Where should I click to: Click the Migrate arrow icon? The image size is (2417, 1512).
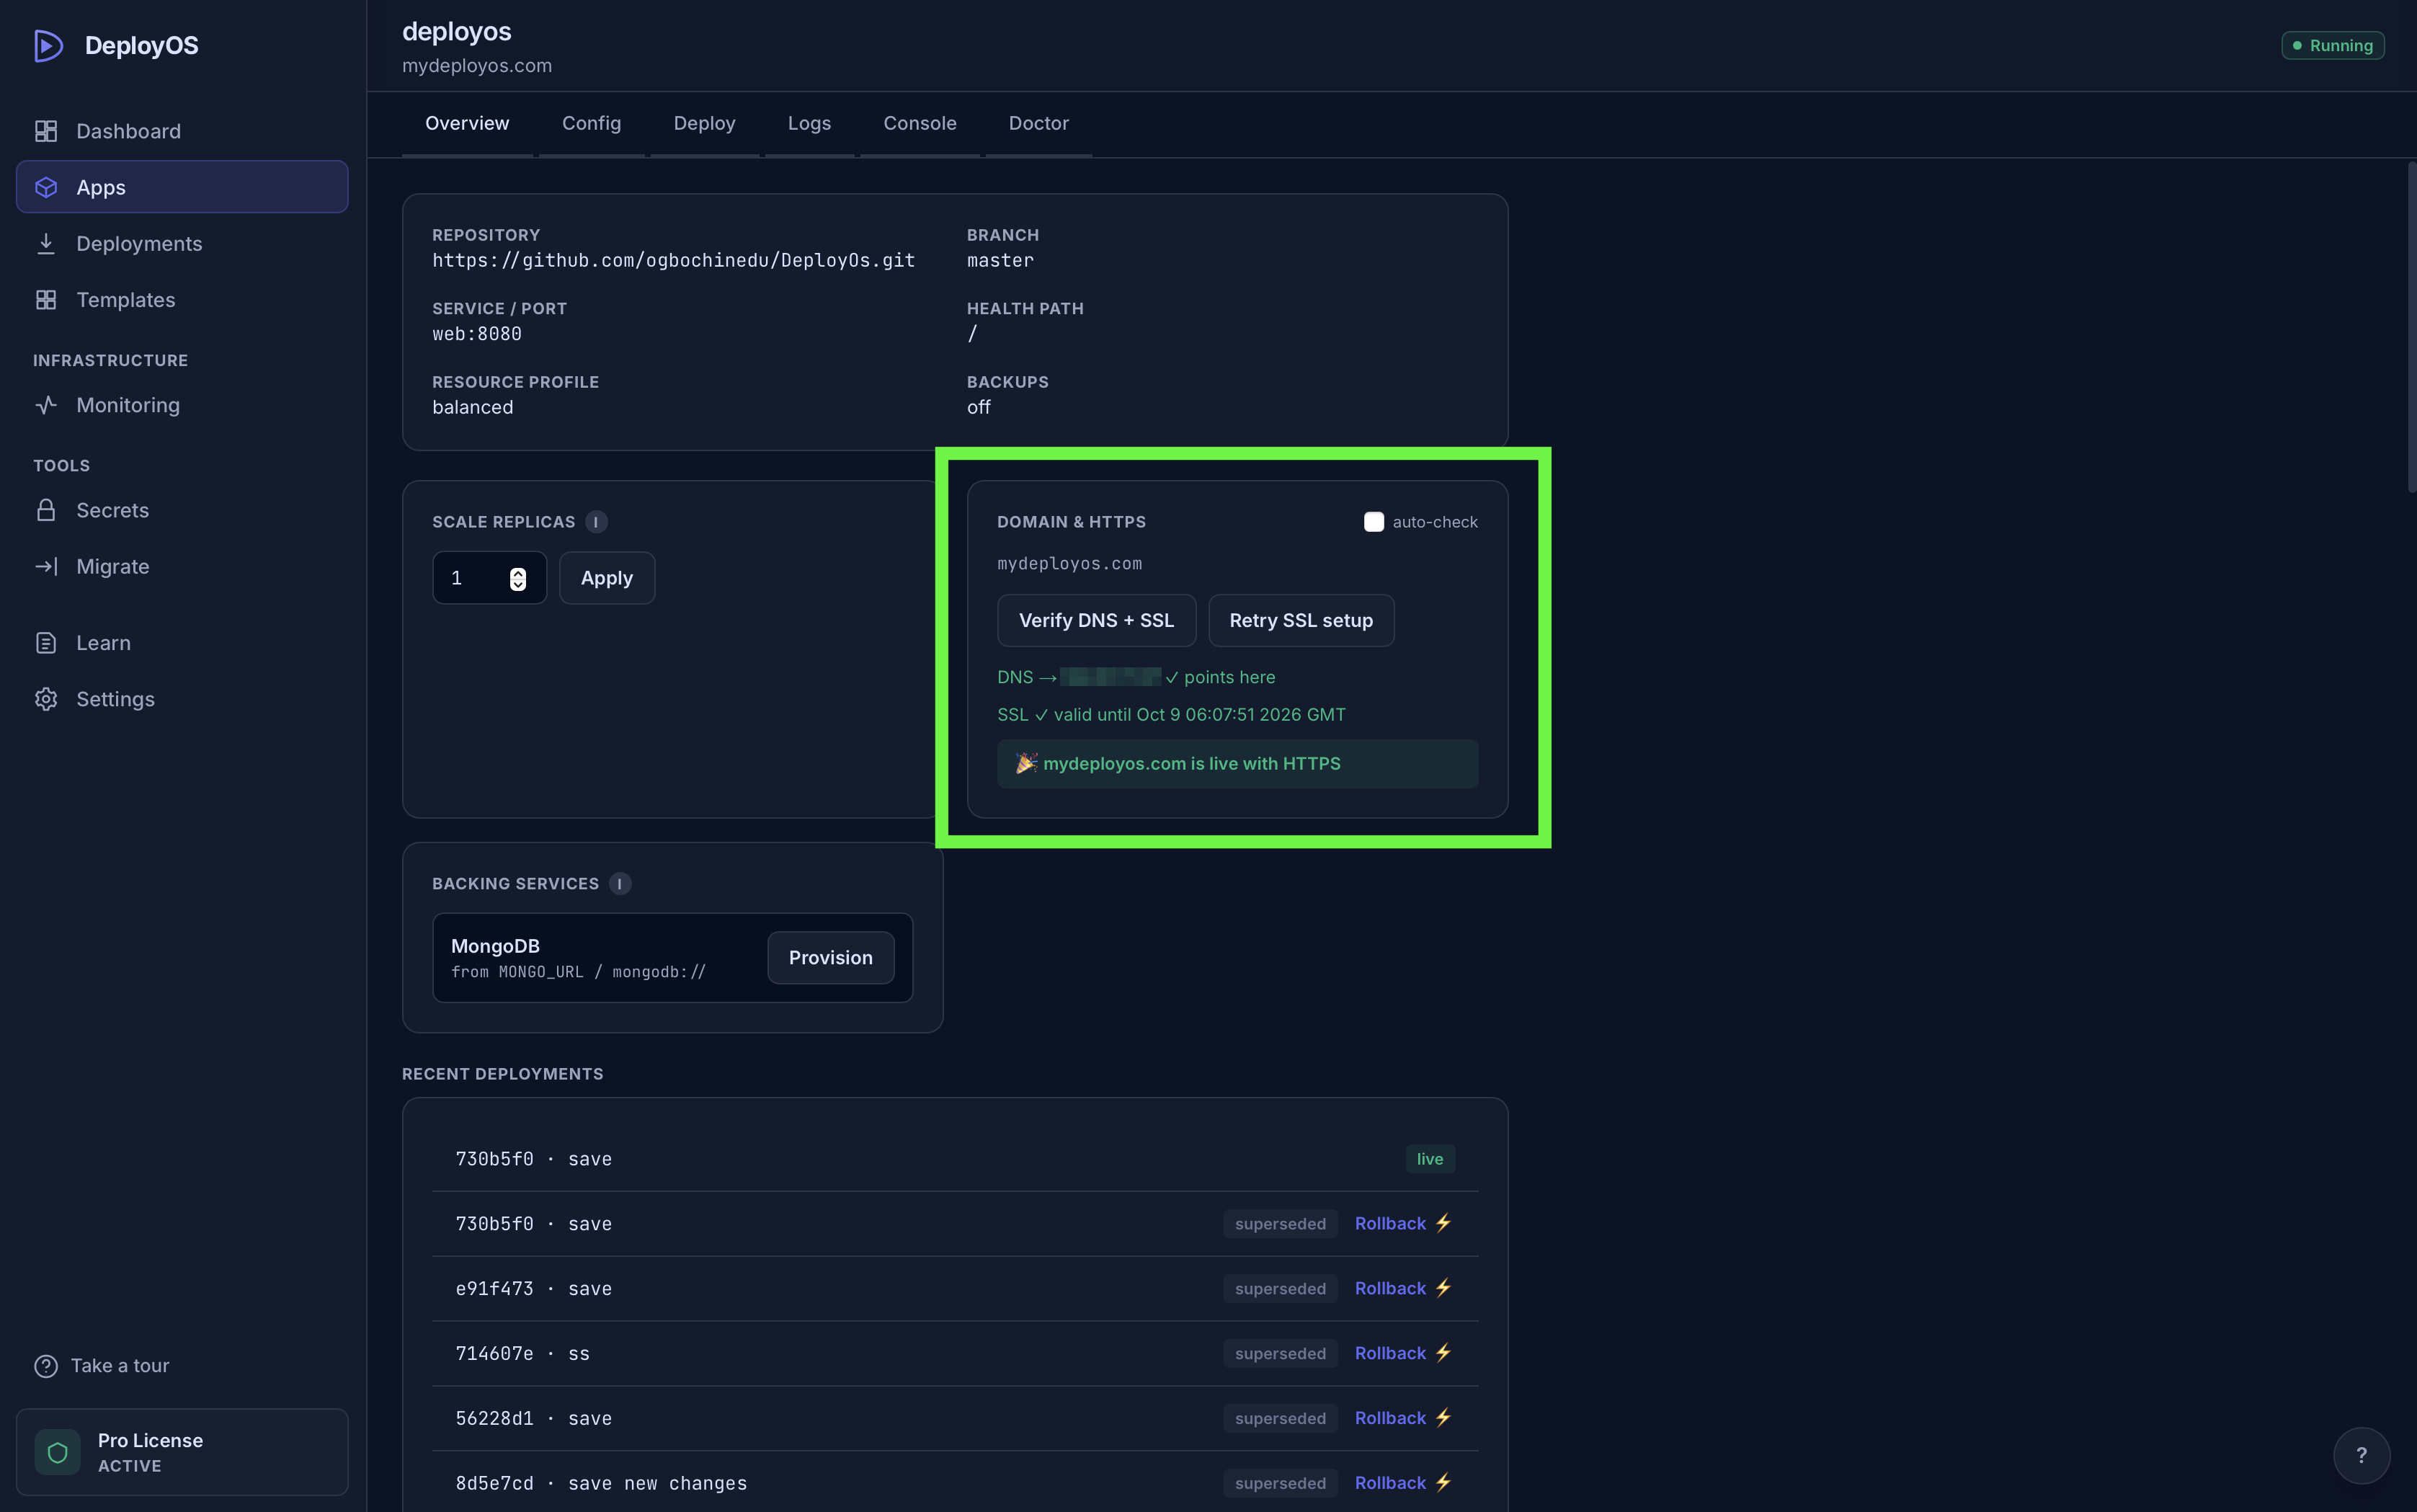[x=46, y=566]
